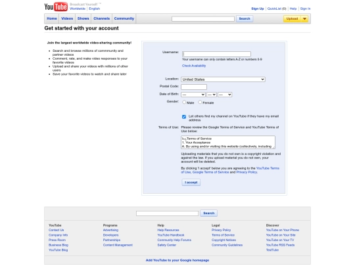Click Add YouTube to your Google homepage
This screenshot has height=266, width=355.
pyautogui.click(x=177, y=260)
